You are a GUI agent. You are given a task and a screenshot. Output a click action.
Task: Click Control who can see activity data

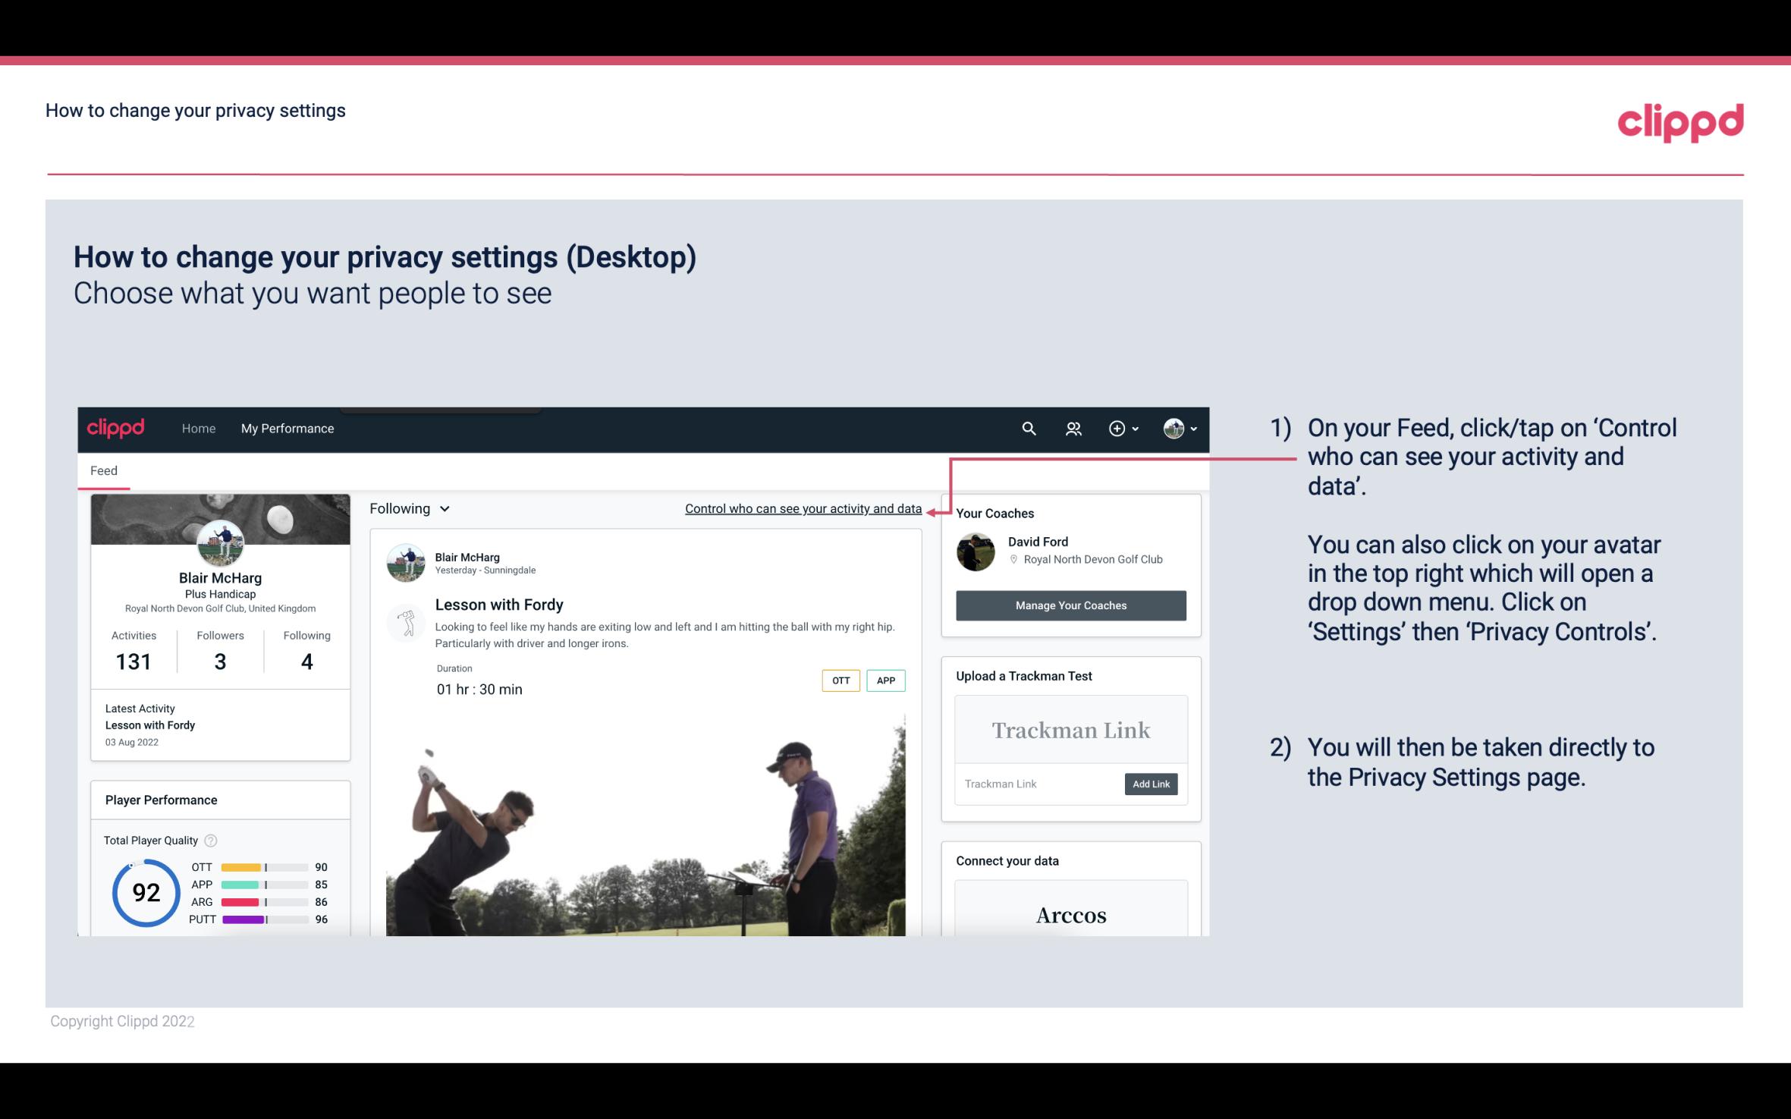803,508
